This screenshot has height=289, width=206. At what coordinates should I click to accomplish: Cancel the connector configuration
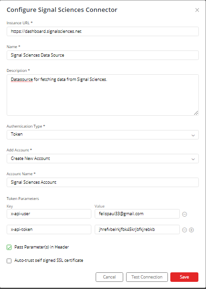click(109, 277)
